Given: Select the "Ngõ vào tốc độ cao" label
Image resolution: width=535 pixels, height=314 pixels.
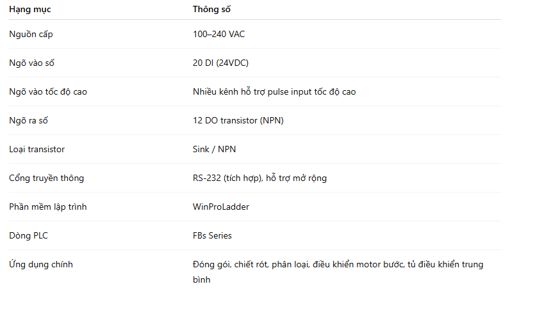Looking at the screenshot, I should [48, 91].
